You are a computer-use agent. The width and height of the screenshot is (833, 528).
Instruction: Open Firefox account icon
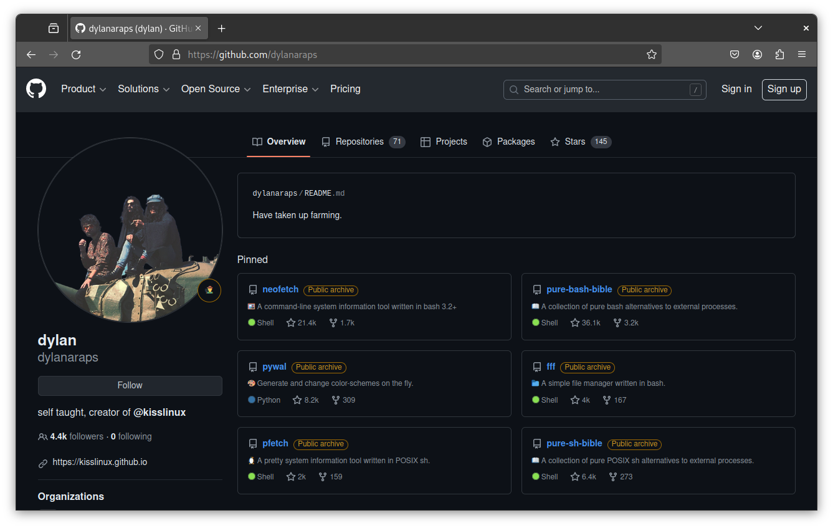click(757, 55)
